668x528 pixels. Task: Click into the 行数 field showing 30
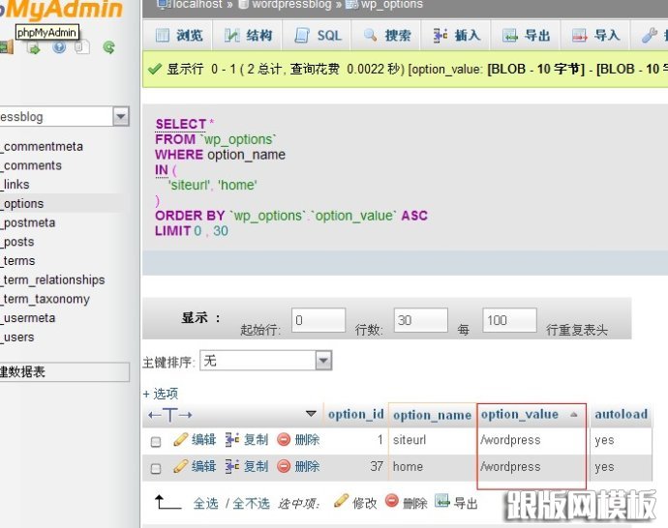(x=420, y=320)
